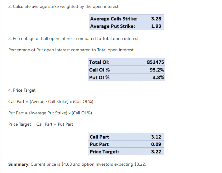The image size is (222, 173).
Task: Select the 3.22 price target table value
Action: point(156,152)
